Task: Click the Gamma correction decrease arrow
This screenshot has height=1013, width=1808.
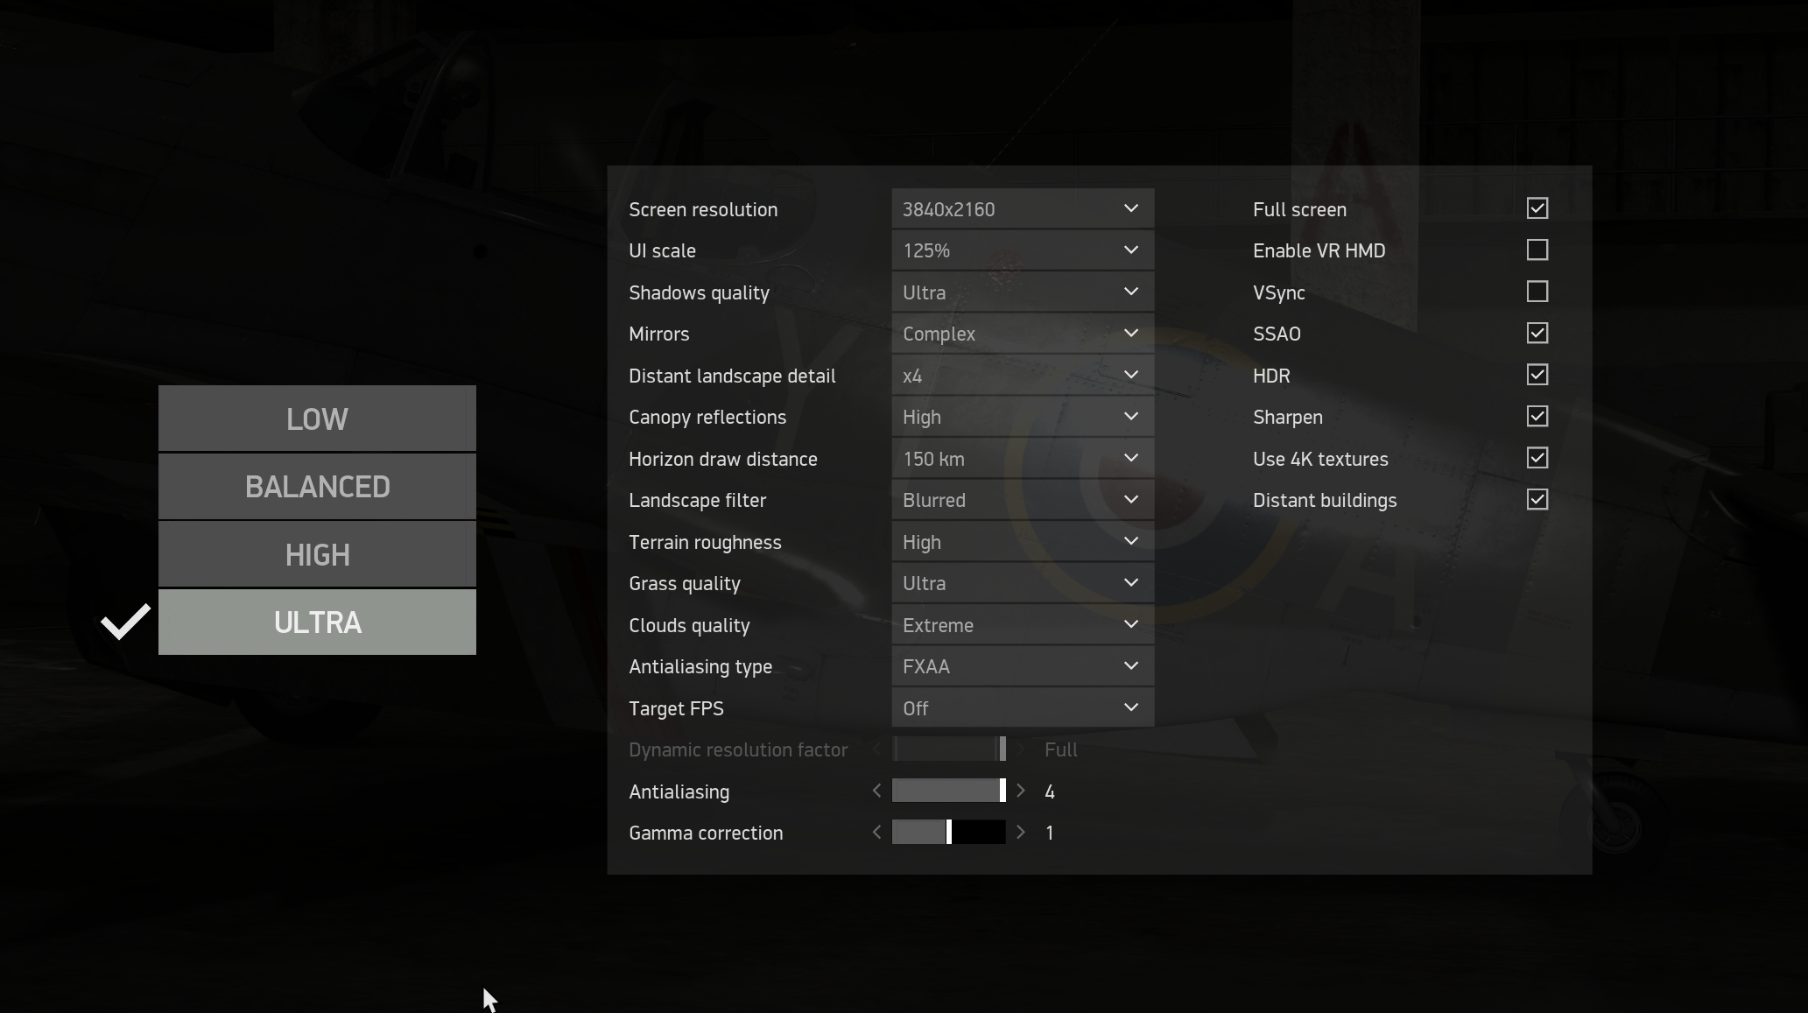Action: 876,833
